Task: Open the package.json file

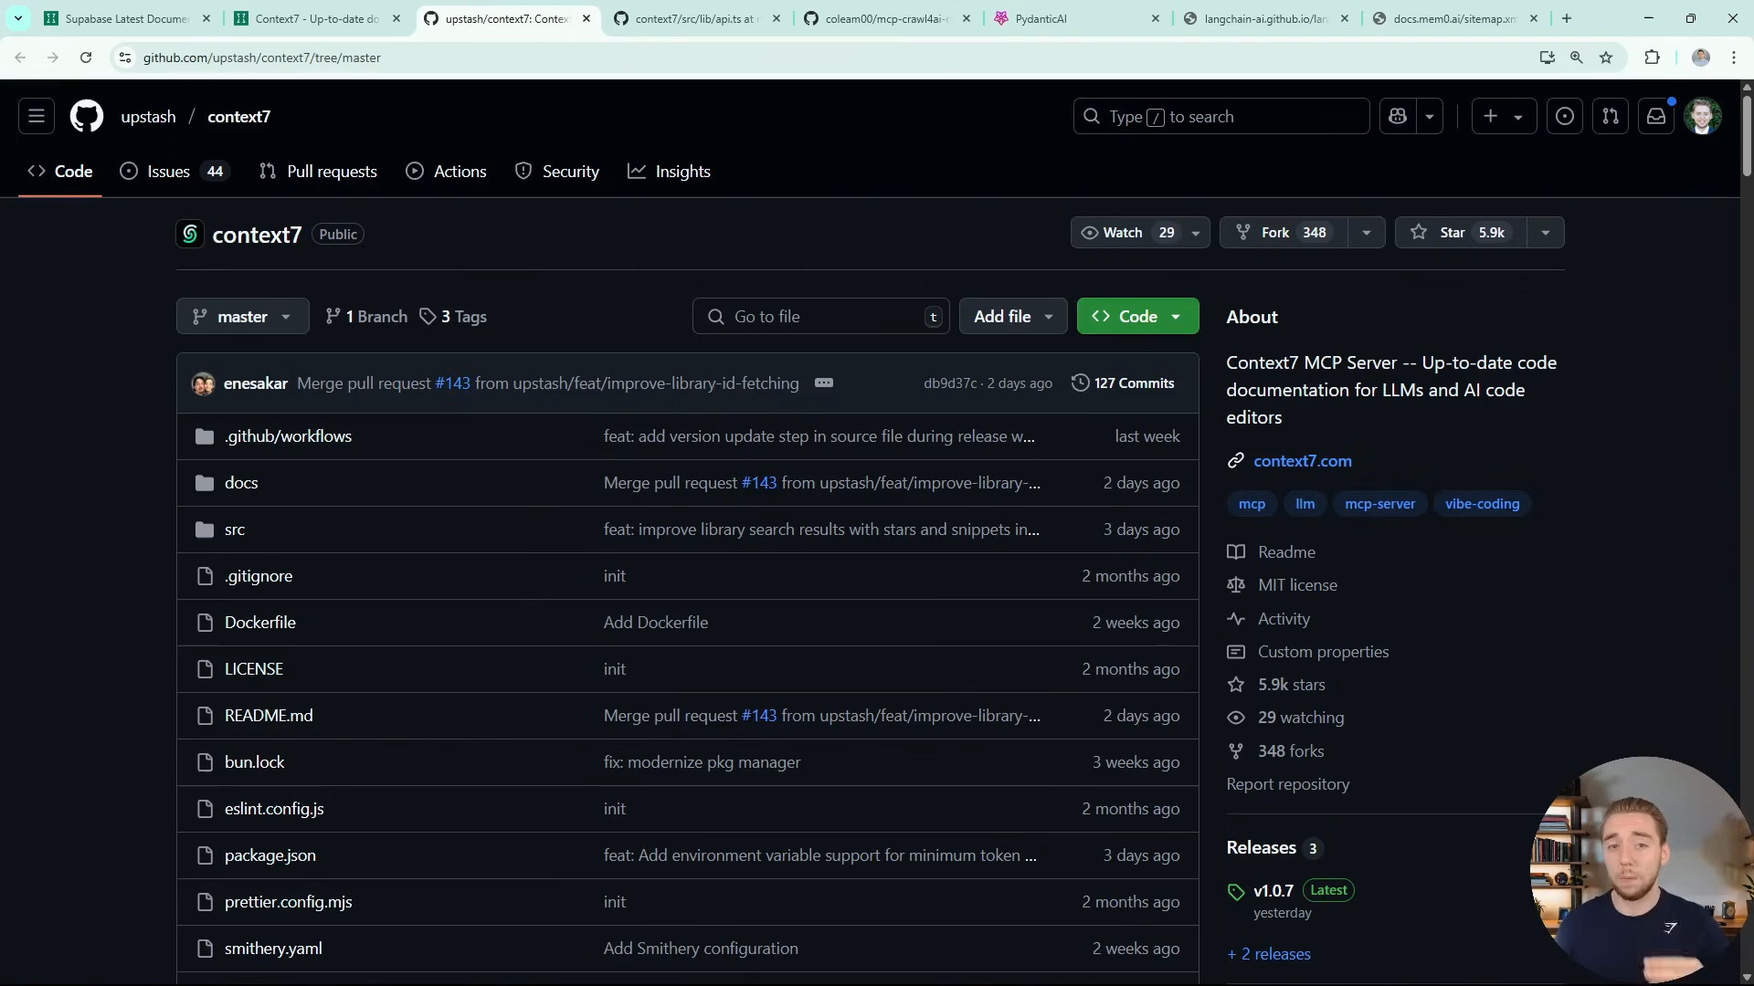Action: 270,855
